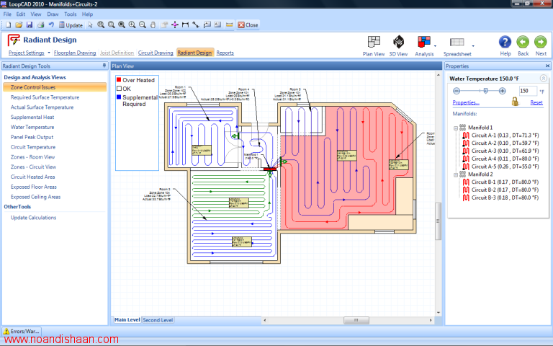This screenshot has height=346, width=553.
Task: Open the Analysis dropdown arrow
Action: (x=435, y=46)
